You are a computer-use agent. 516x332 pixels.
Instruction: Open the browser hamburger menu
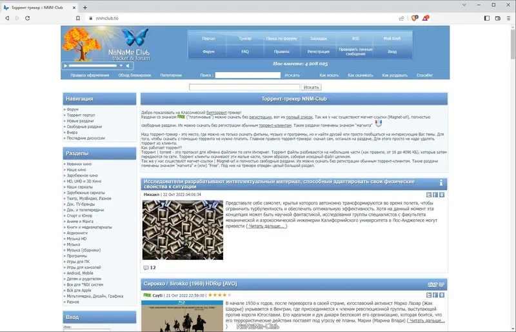(508, 18)
